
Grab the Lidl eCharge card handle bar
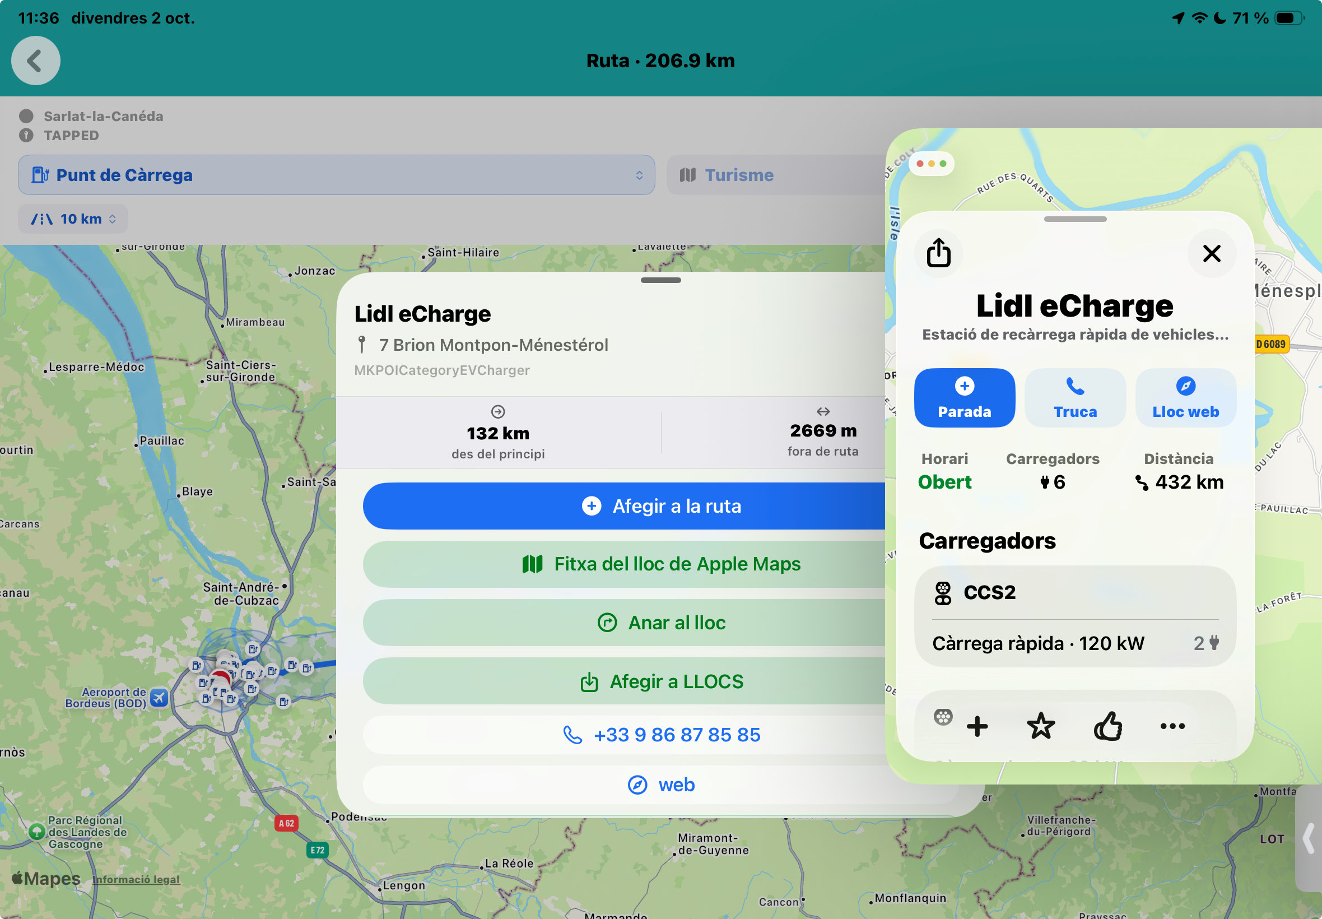coord(1075,219)
